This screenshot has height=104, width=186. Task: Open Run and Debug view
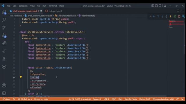pos(4,36)
